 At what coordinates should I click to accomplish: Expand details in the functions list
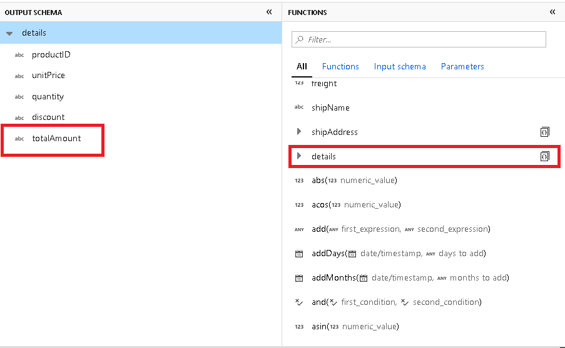(x=299, y=156)
